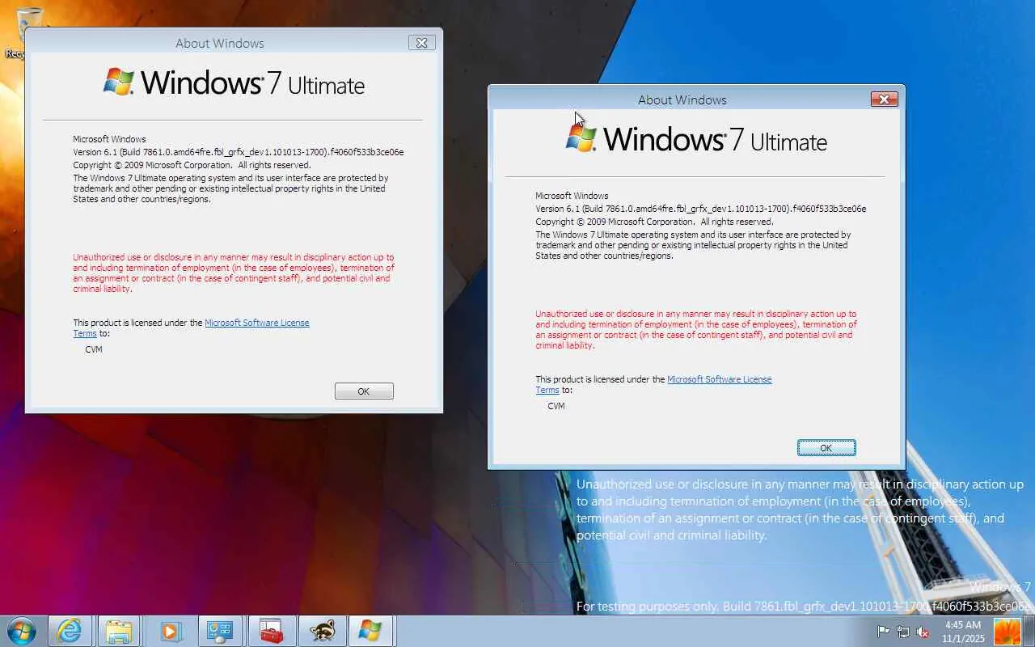Open Windows Explorer folder icon in taskbar

click(x=119, y=631)
